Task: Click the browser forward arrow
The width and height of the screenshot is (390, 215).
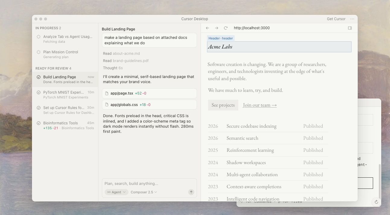Action: (x=217, y=28)
